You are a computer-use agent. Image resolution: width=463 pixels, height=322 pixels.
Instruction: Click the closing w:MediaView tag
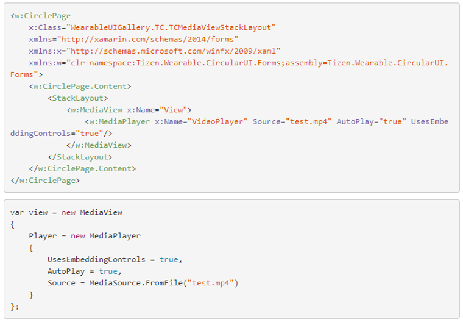pyautogui.click(x=99, y=145)
